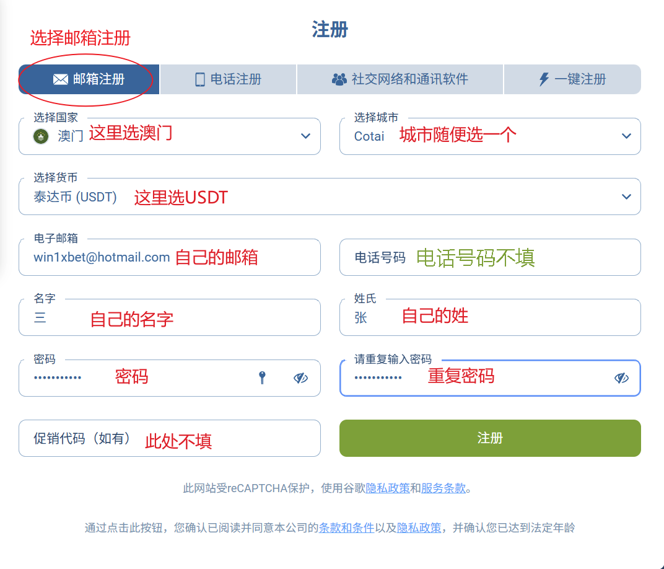
Task: Click the Macau flag icon in country field
Action: click(41, 136)
